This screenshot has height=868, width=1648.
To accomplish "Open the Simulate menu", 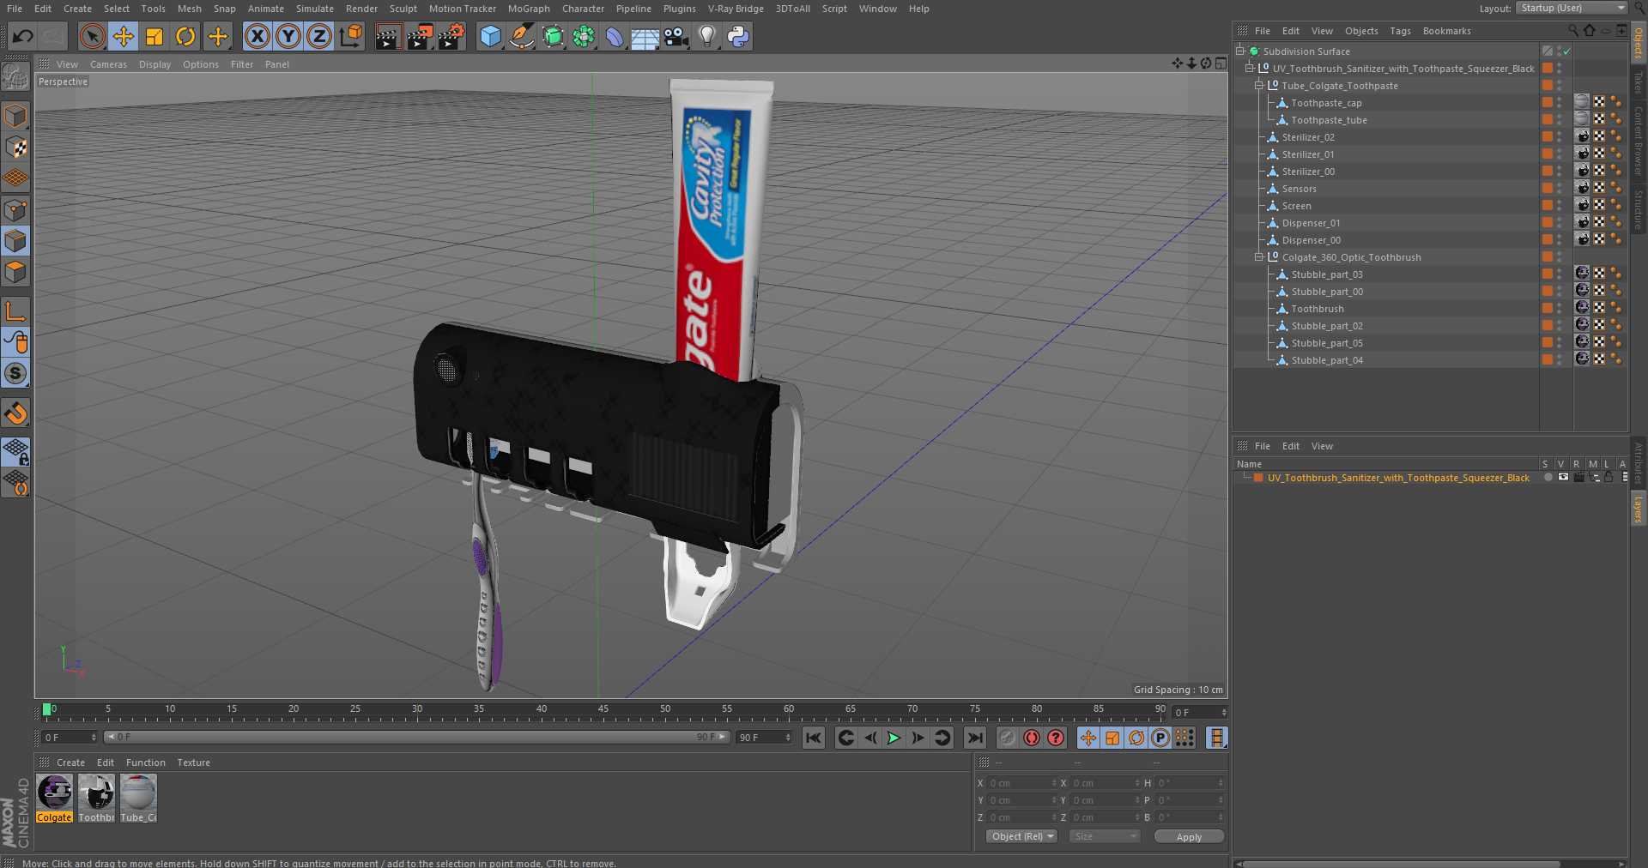I will 314,9.
